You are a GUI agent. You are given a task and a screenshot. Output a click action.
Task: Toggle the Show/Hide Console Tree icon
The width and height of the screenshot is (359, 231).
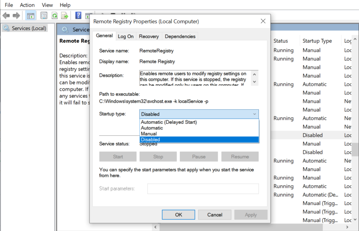31,15
